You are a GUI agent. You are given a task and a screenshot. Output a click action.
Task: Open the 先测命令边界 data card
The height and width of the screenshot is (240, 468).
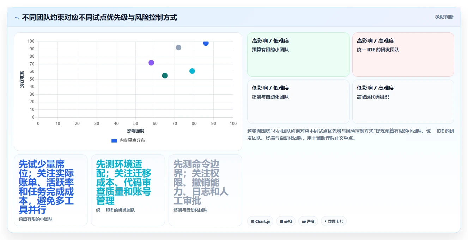point(205,190)
